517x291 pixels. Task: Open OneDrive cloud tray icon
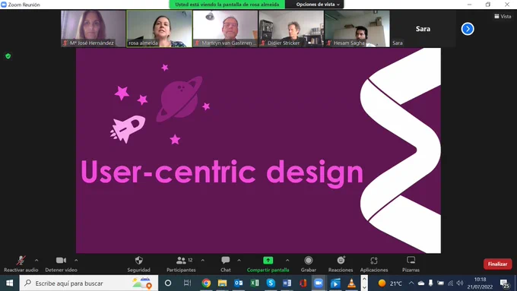(421, 283)
